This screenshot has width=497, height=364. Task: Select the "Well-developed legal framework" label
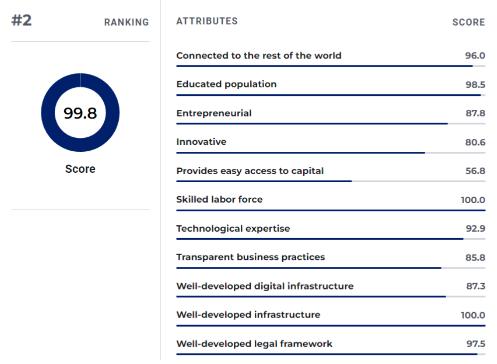coord(254,344)
